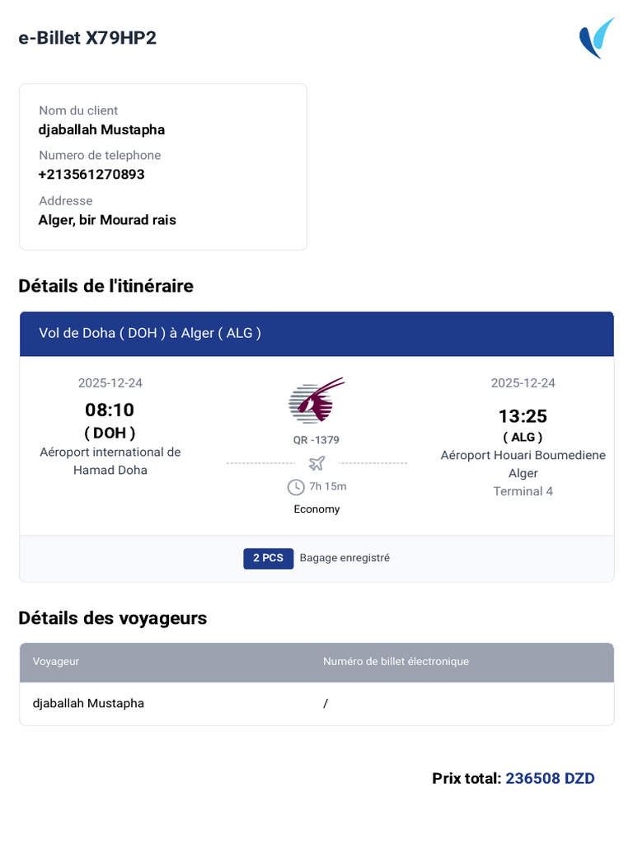Screen dimensions: 633x844
Task: Click the total price 236508 DZD
Action: click(x=550, y=778)
